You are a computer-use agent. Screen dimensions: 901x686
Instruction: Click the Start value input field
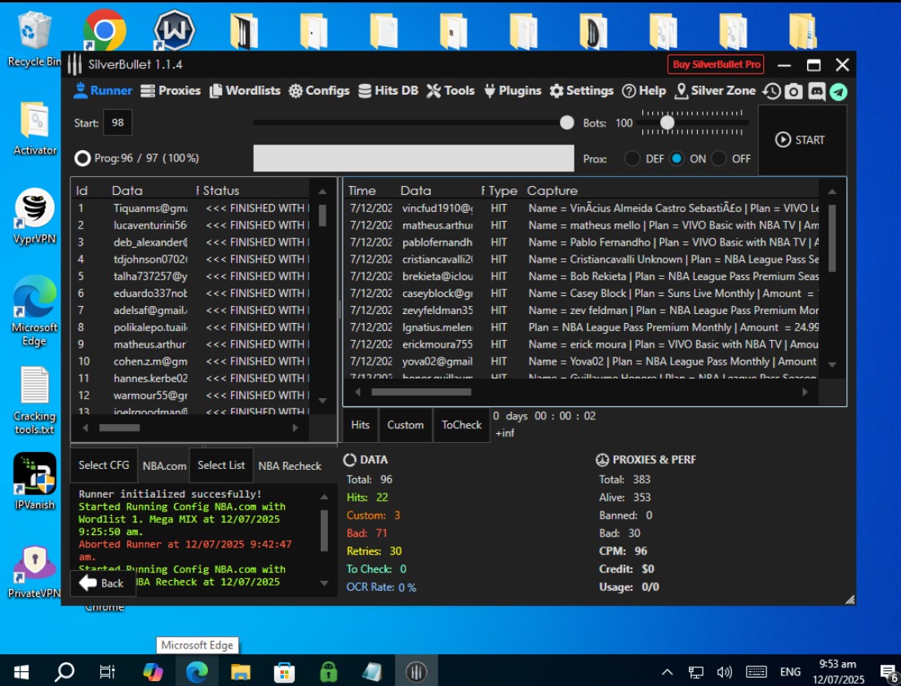tap(118, 122)
